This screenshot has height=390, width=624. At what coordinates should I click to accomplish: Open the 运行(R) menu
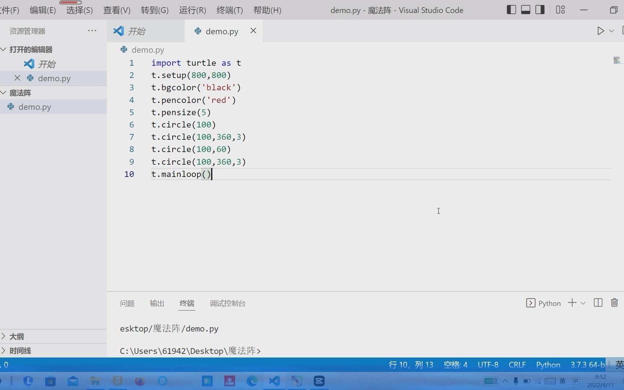click(192, 10)
